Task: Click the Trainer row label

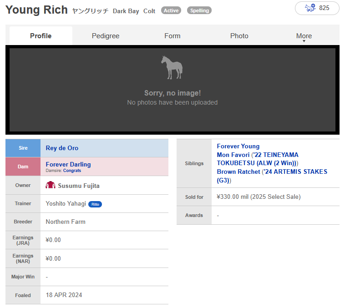Action: pyautogui.click(x=23, y=203)
